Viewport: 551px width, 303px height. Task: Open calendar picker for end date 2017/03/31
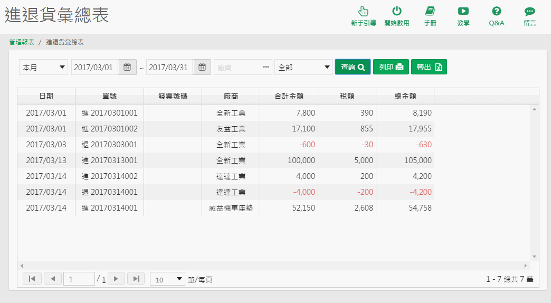point(202,67)
